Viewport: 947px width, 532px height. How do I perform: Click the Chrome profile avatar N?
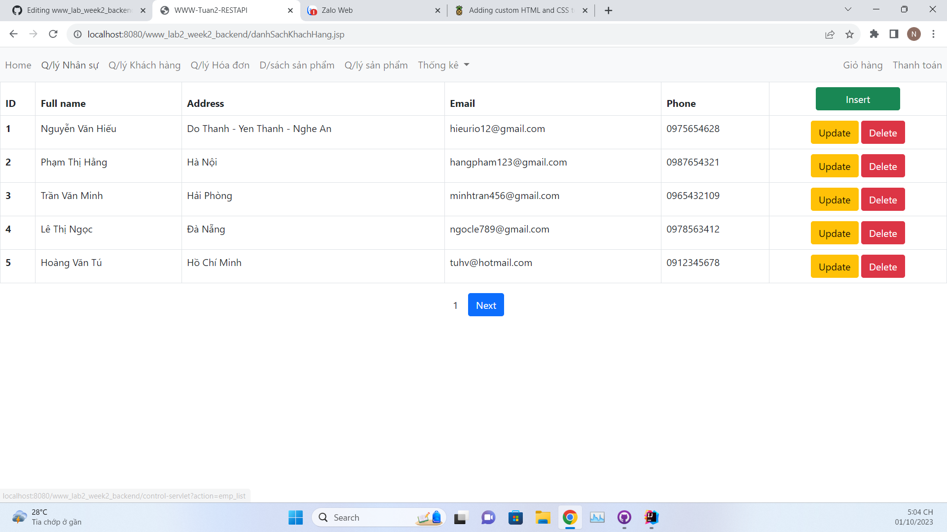tap(914, 34)
